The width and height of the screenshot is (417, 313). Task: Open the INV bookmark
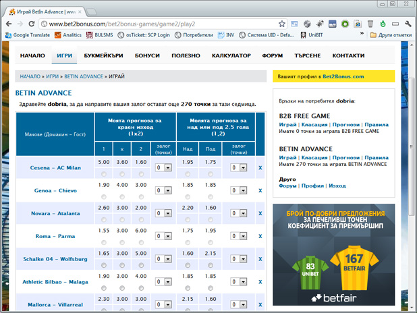click(x=226, y=35)
